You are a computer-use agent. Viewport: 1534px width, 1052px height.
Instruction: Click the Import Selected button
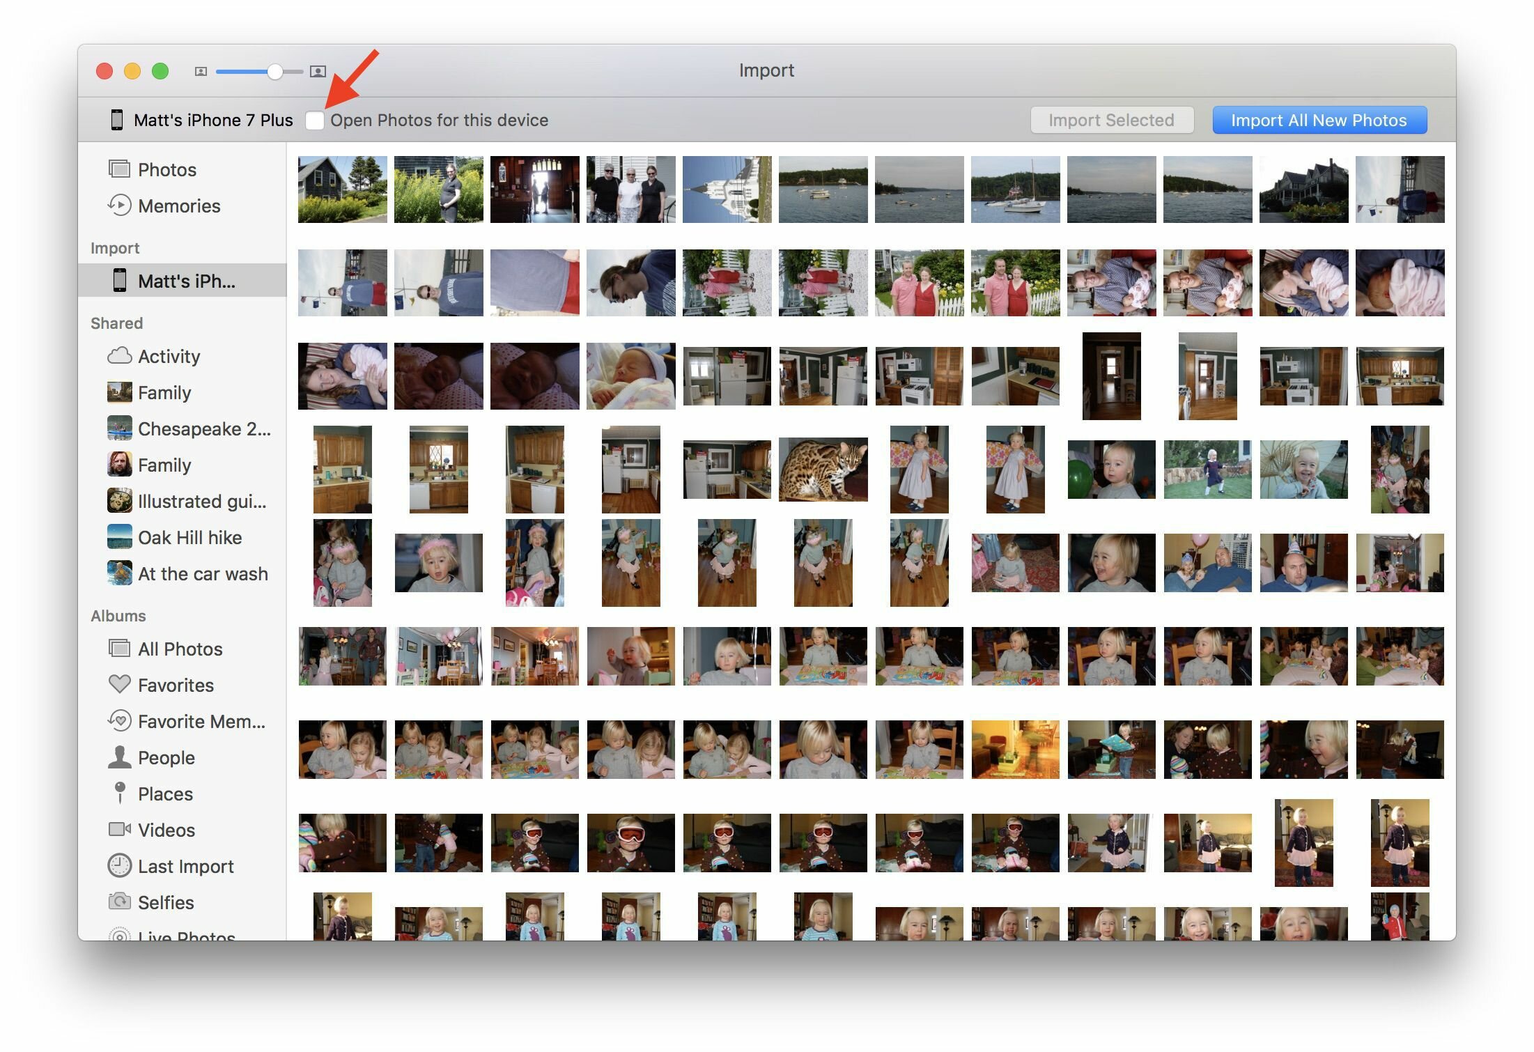coord(1111,121)
